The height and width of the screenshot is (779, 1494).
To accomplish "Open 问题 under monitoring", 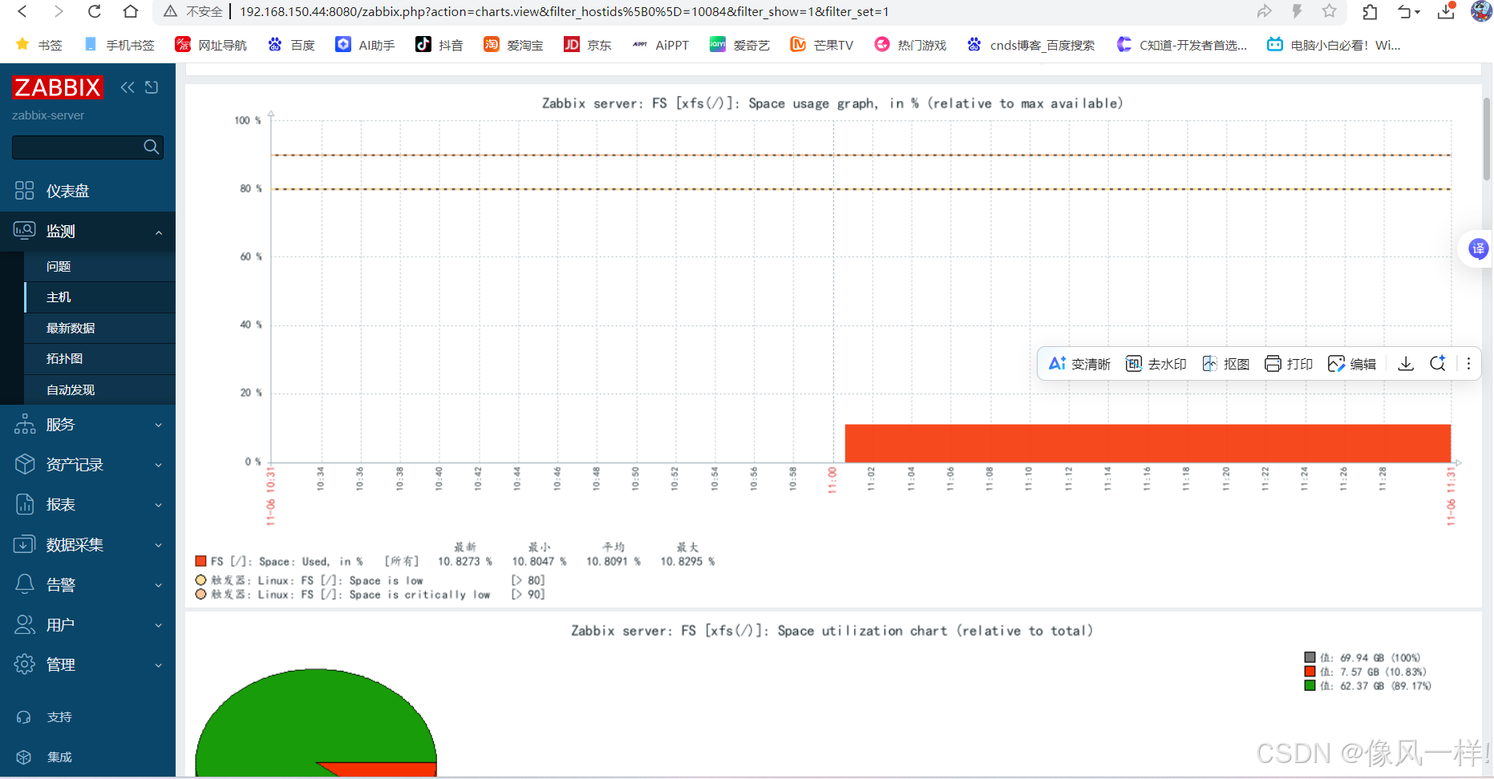I will coord(99,266).
